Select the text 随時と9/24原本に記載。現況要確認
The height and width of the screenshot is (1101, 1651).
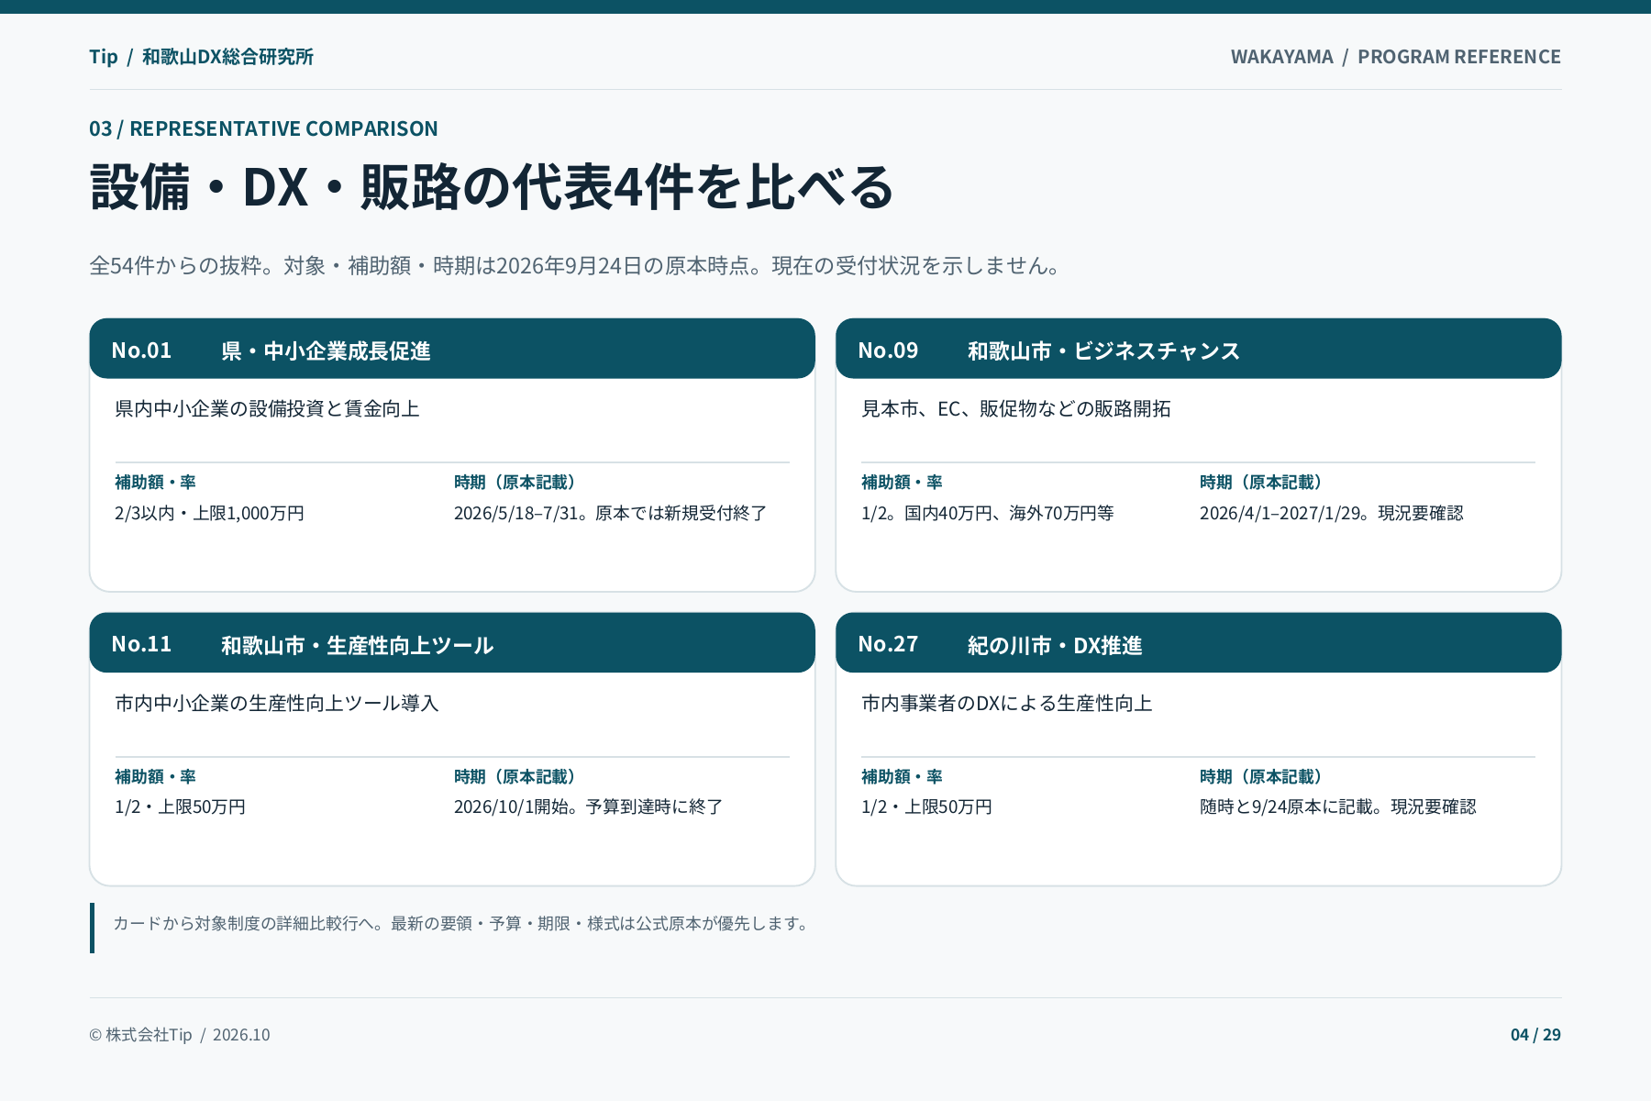coord(1337,807)
